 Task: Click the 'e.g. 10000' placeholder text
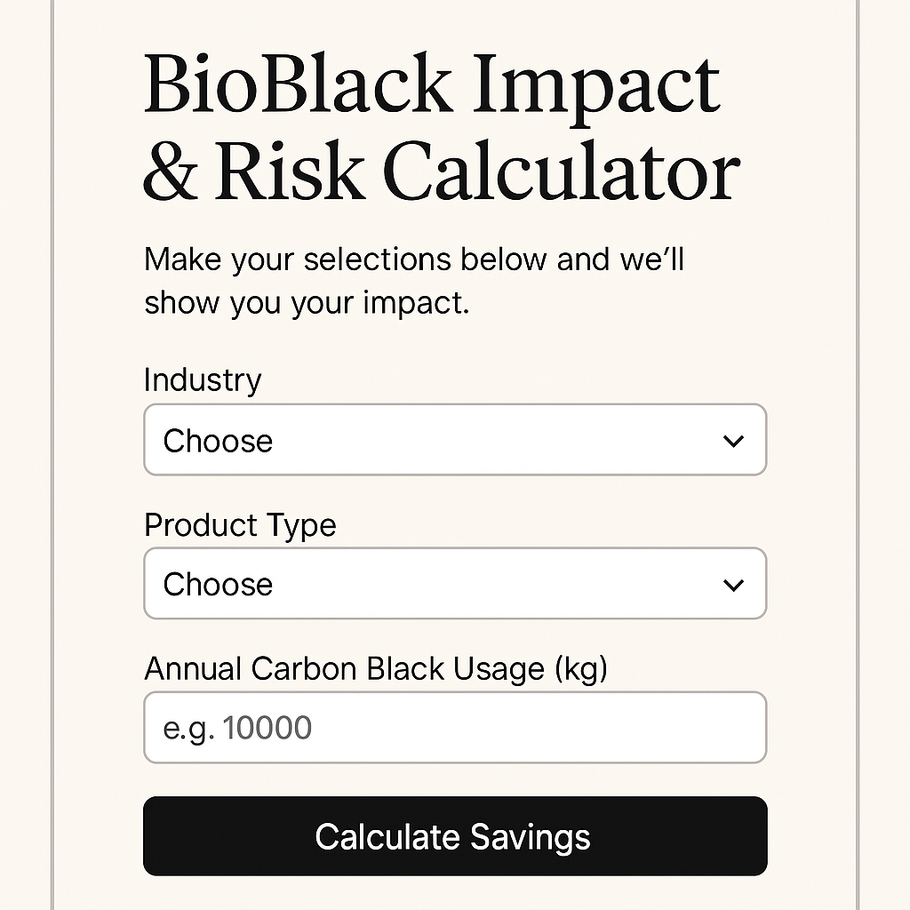[237, 730]
